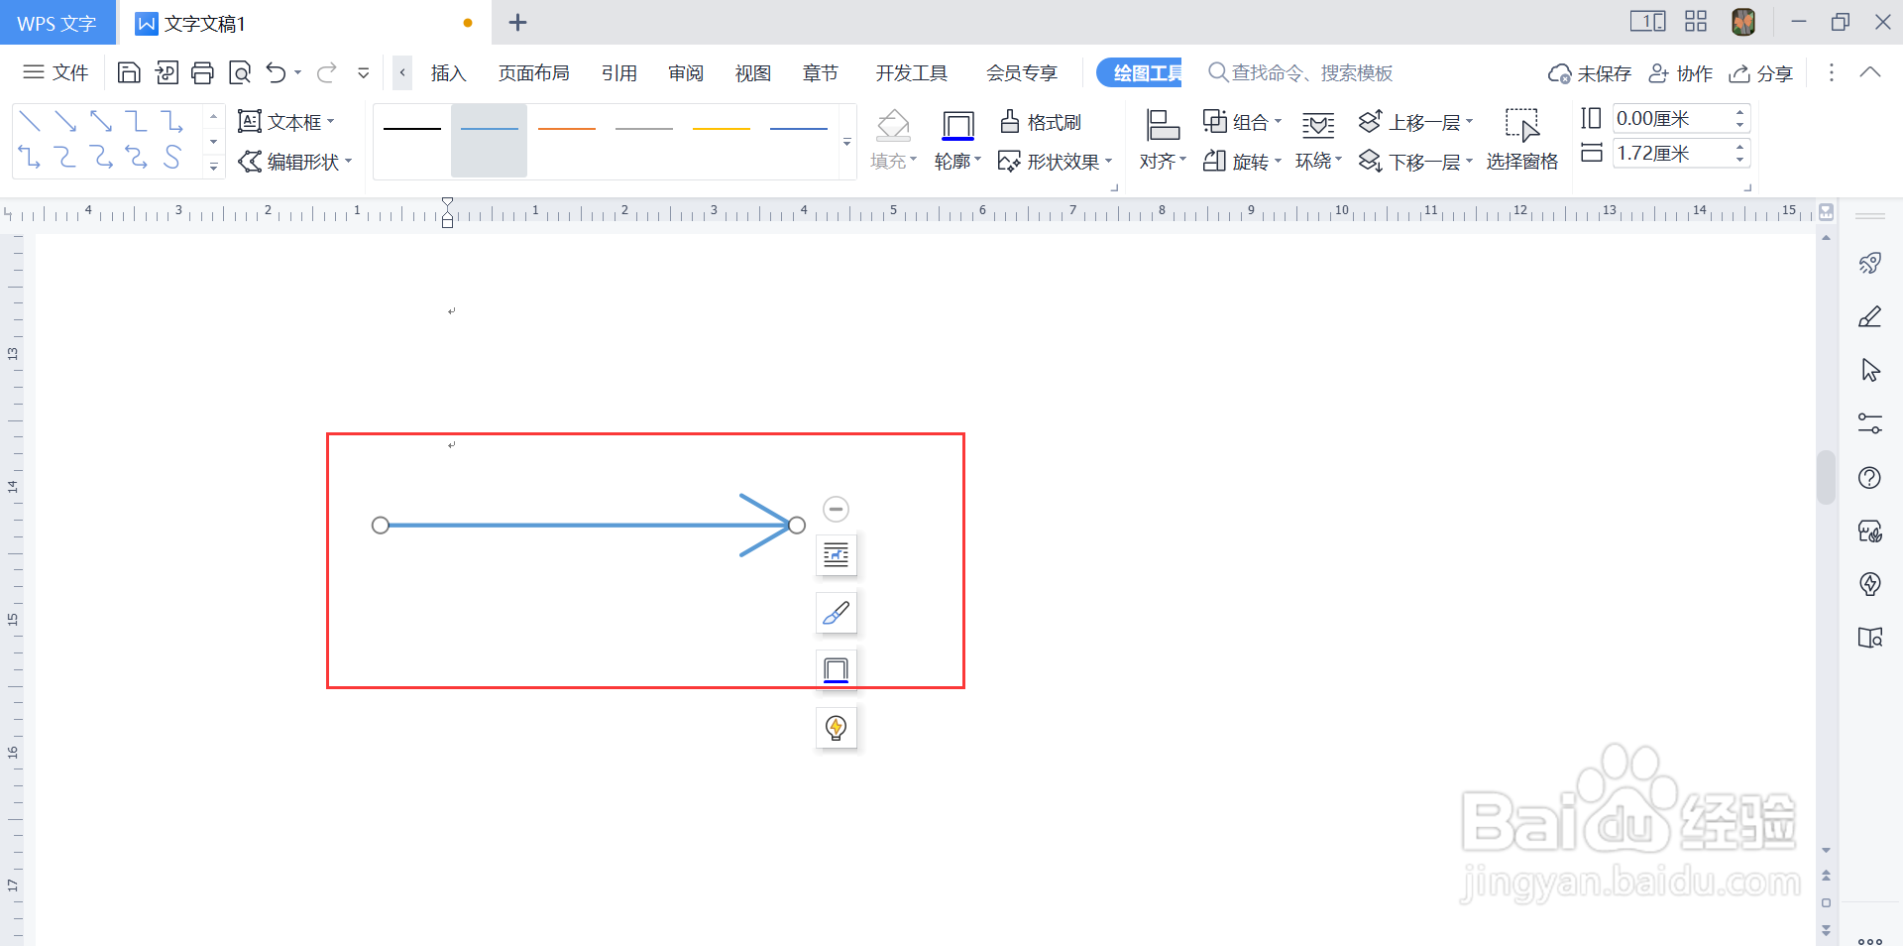The height and width of the screenshot is (946, 1903).
Task: Open the 插入 Insert tab
Action: (448, 73)
